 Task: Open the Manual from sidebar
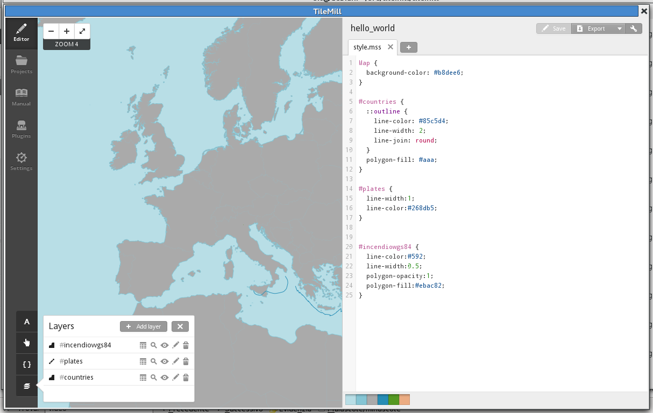click(x=22, y=96)
